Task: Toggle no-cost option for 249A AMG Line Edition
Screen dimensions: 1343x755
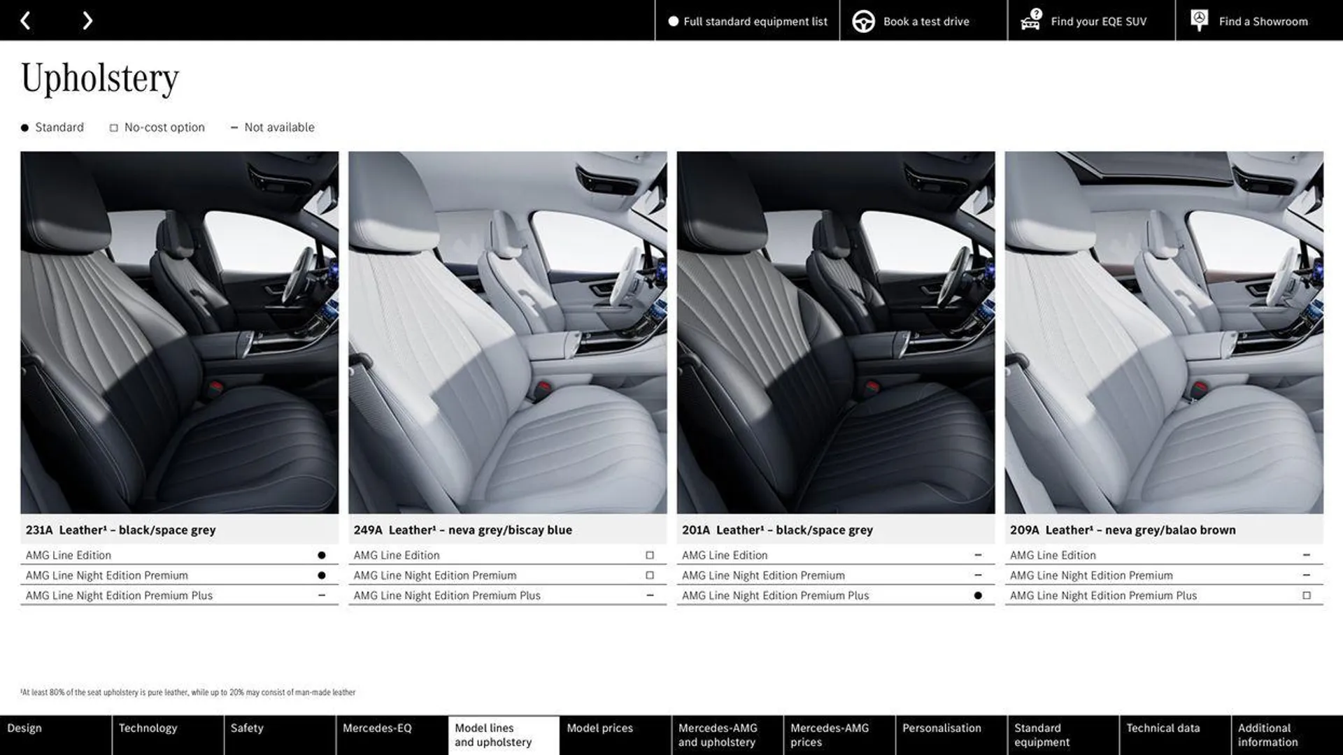Action: pos(651,554)
